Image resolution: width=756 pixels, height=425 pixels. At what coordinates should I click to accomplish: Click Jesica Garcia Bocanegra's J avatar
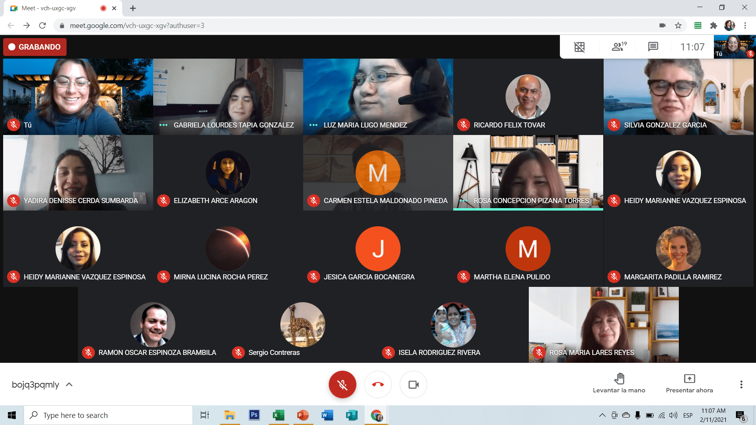point(378,248)
